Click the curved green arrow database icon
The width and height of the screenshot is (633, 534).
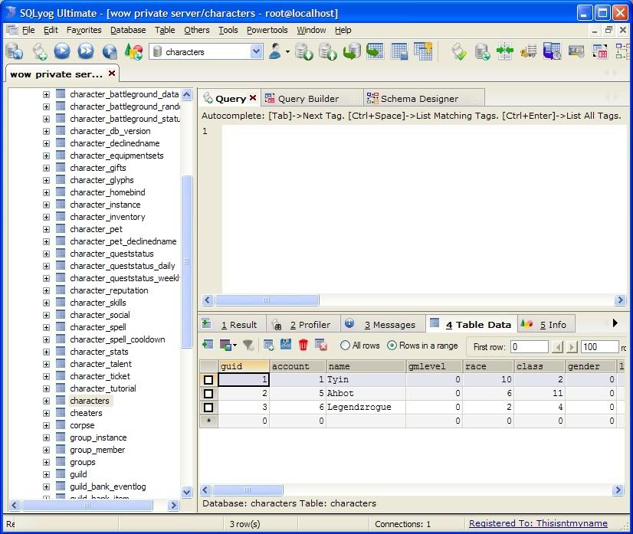point(352,51)
